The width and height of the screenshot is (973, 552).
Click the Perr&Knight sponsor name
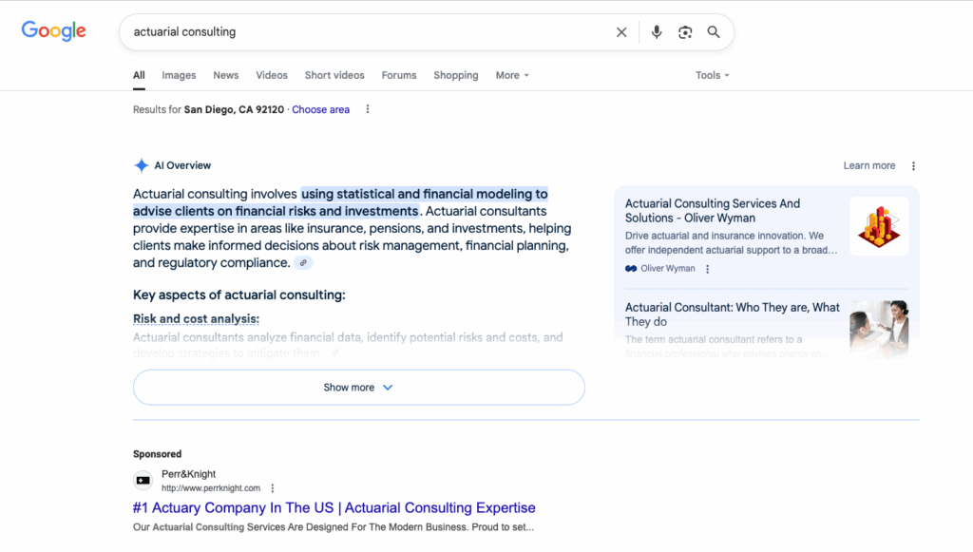[189, 474]
